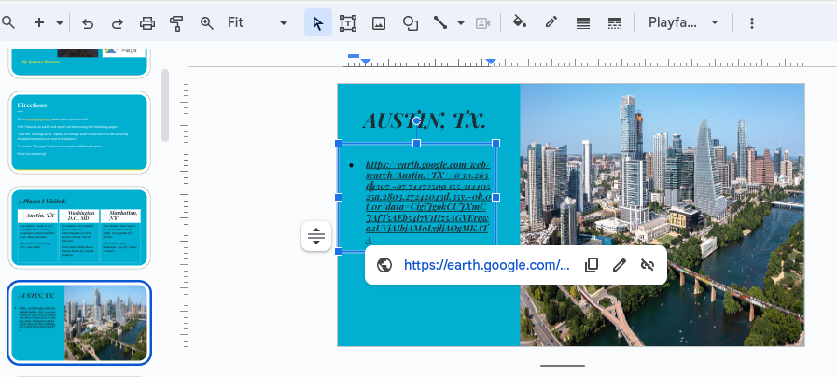Image resolution: width=837 pixels, height=377 pixels.
Task: Copy the link with copy icon
Action: click(591, 265)
